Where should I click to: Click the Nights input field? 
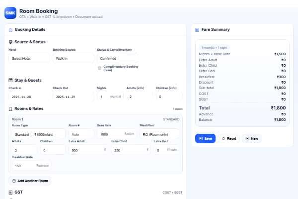tap(110, 97)
